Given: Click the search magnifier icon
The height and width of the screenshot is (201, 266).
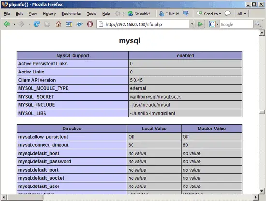Looking at the screenshot, I should click(x=258, y=24).
